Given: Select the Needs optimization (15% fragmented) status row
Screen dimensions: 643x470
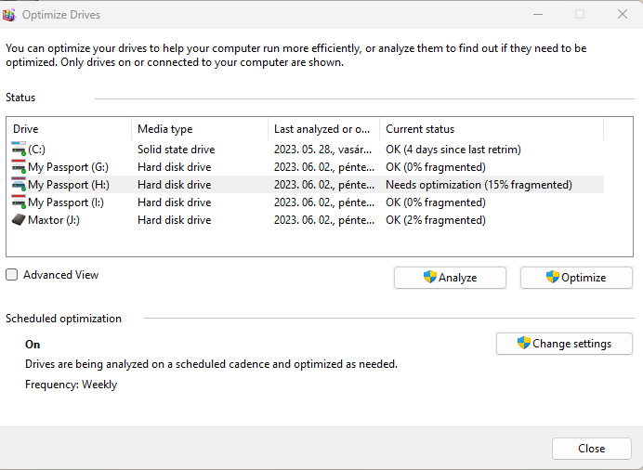Looking at the screenshot, I should [x=479, y=185].
